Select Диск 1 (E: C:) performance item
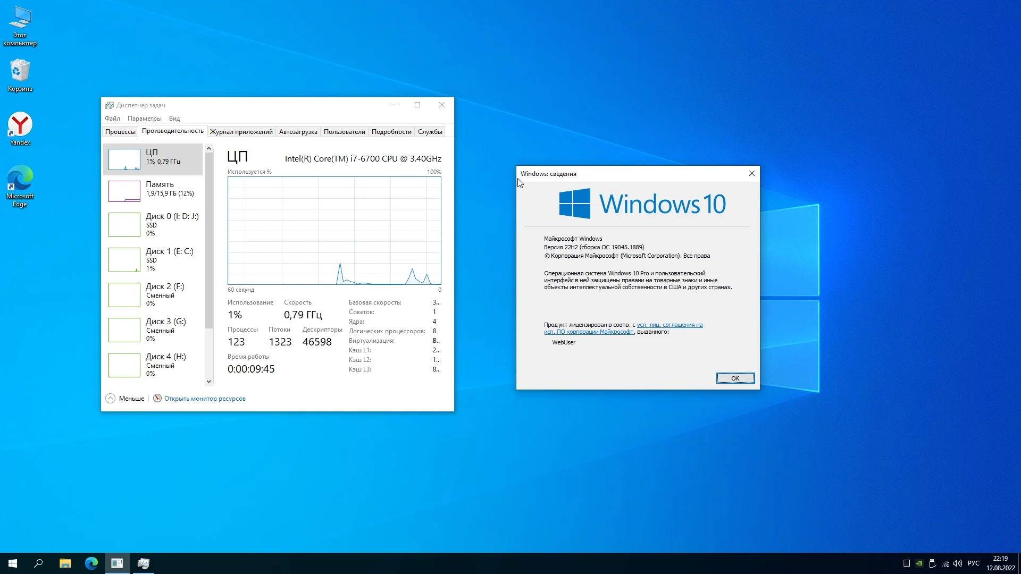 pos(153,259)
